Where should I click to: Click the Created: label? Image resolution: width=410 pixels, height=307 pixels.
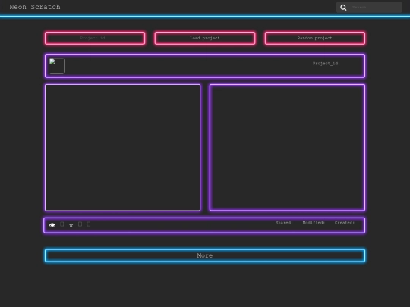(345, 223)
